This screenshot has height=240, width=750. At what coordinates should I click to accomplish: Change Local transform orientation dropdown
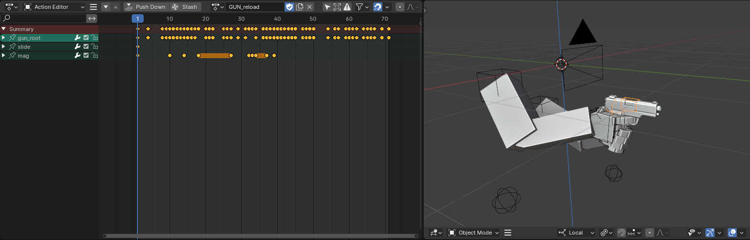576,233
